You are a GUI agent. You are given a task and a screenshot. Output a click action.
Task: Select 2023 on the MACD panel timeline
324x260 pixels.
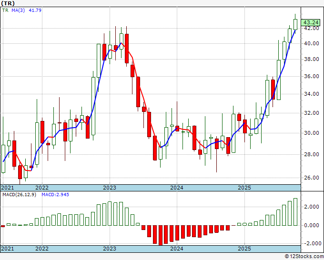(x=110, y=249)
